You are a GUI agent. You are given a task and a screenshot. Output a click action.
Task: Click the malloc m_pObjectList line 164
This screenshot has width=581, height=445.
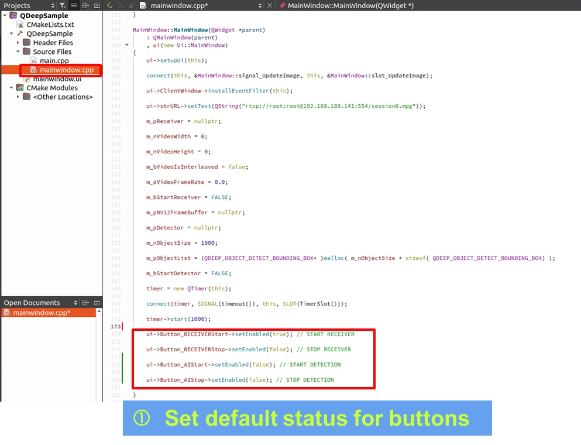[350, 258]
